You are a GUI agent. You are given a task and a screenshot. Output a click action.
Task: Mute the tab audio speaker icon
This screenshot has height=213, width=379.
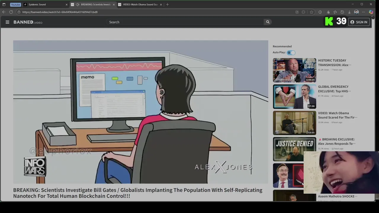click(x=77, y=4)
